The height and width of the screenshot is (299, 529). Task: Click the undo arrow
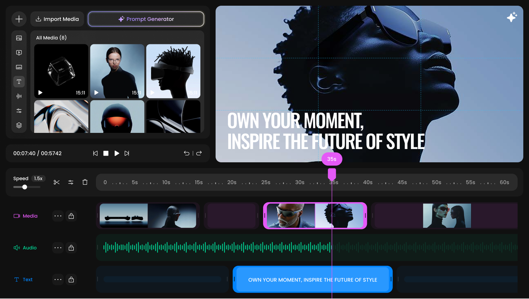pos(186,153)
